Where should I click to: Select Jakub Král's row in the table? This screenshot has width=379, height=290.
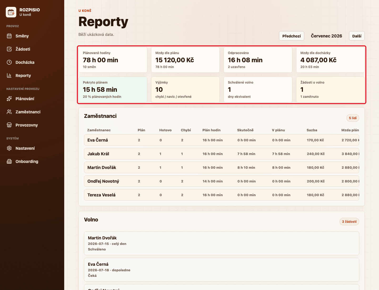[x=222, y=154]
